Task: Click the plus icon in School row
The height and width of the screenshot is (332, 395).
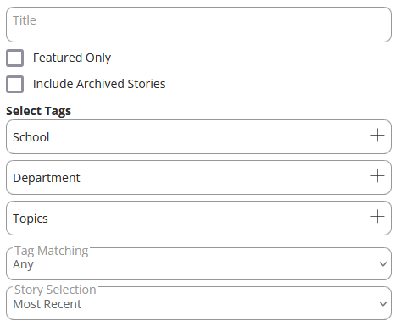Action: click(377, 136)
